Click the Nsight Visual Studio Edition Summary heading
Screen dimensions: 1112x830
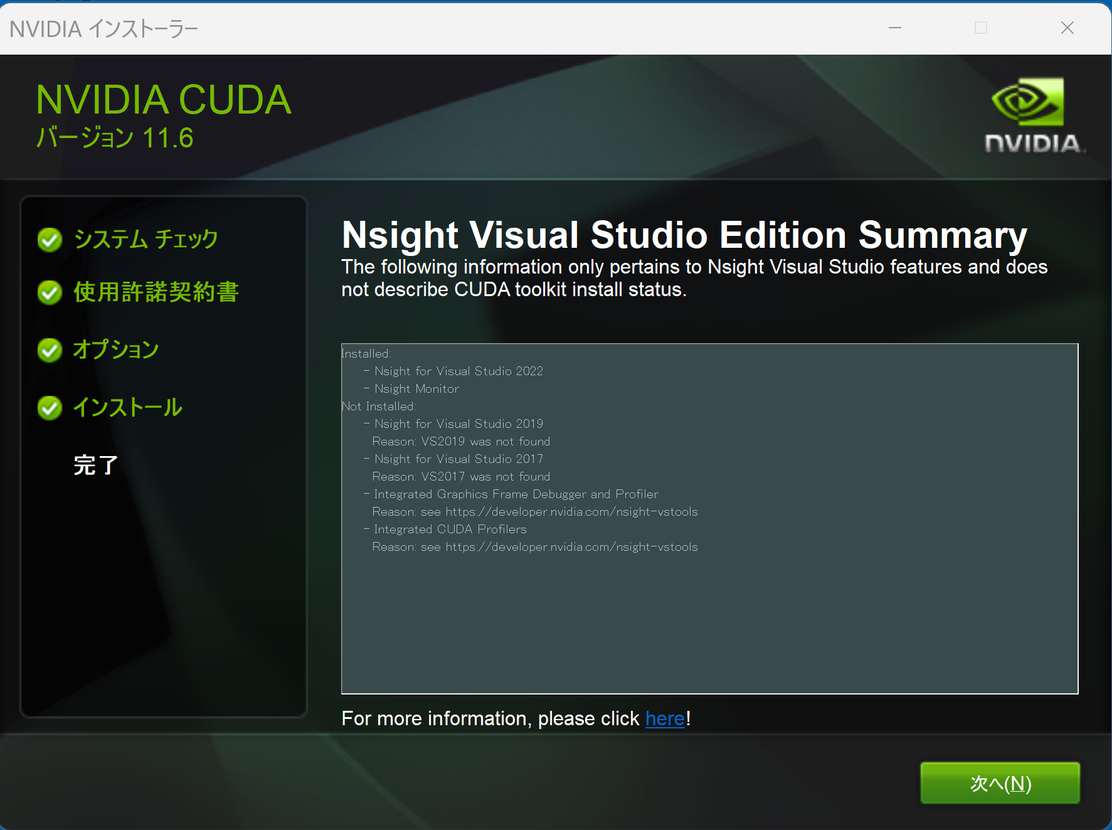click(x=684, y=235)
